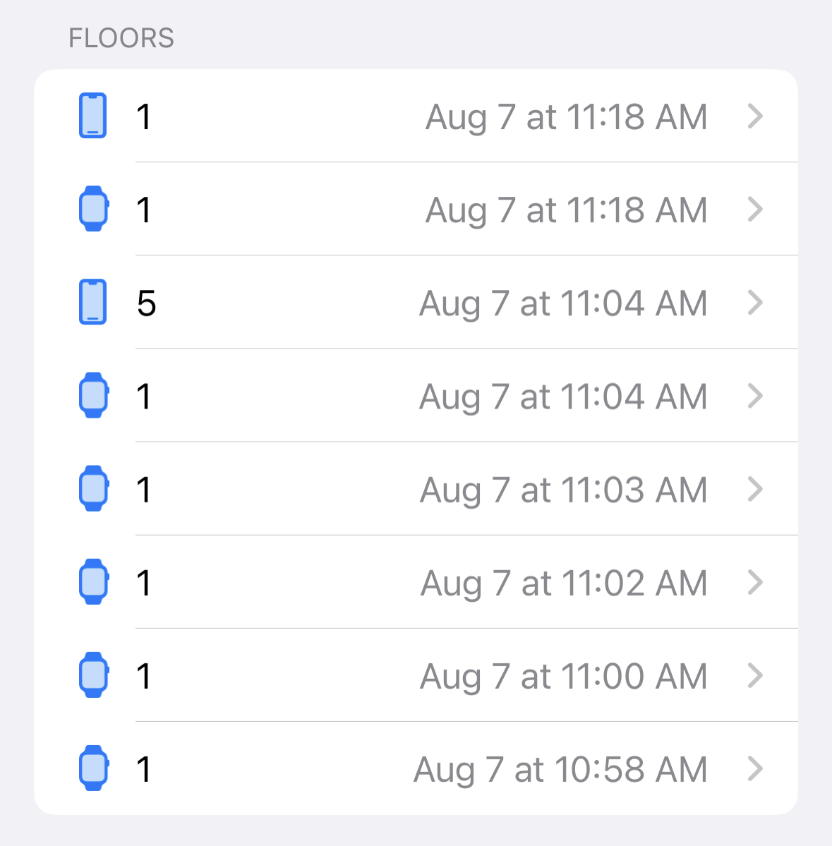Click the Apple Watch icon for the 11:00 AM entry
This screenshot has width=832, height=846.
point(93,675)
